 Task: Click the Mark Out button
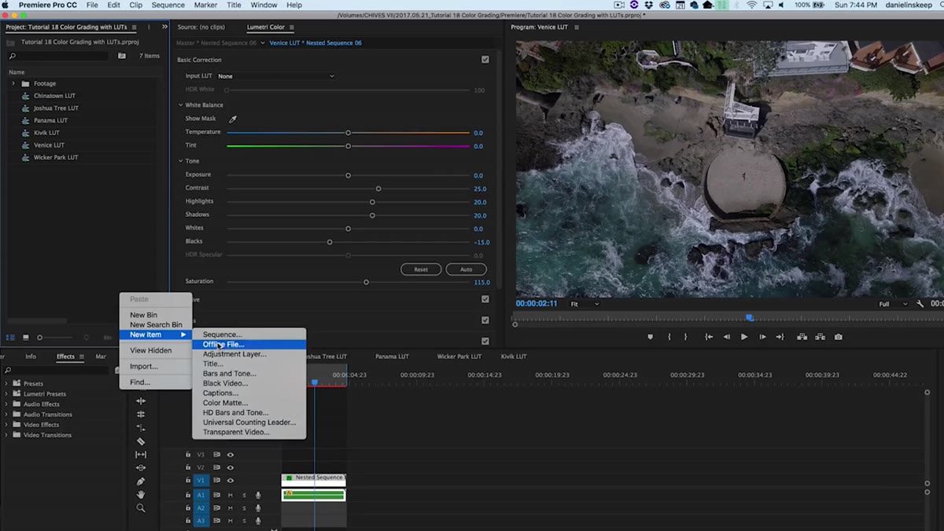(685, 337)
